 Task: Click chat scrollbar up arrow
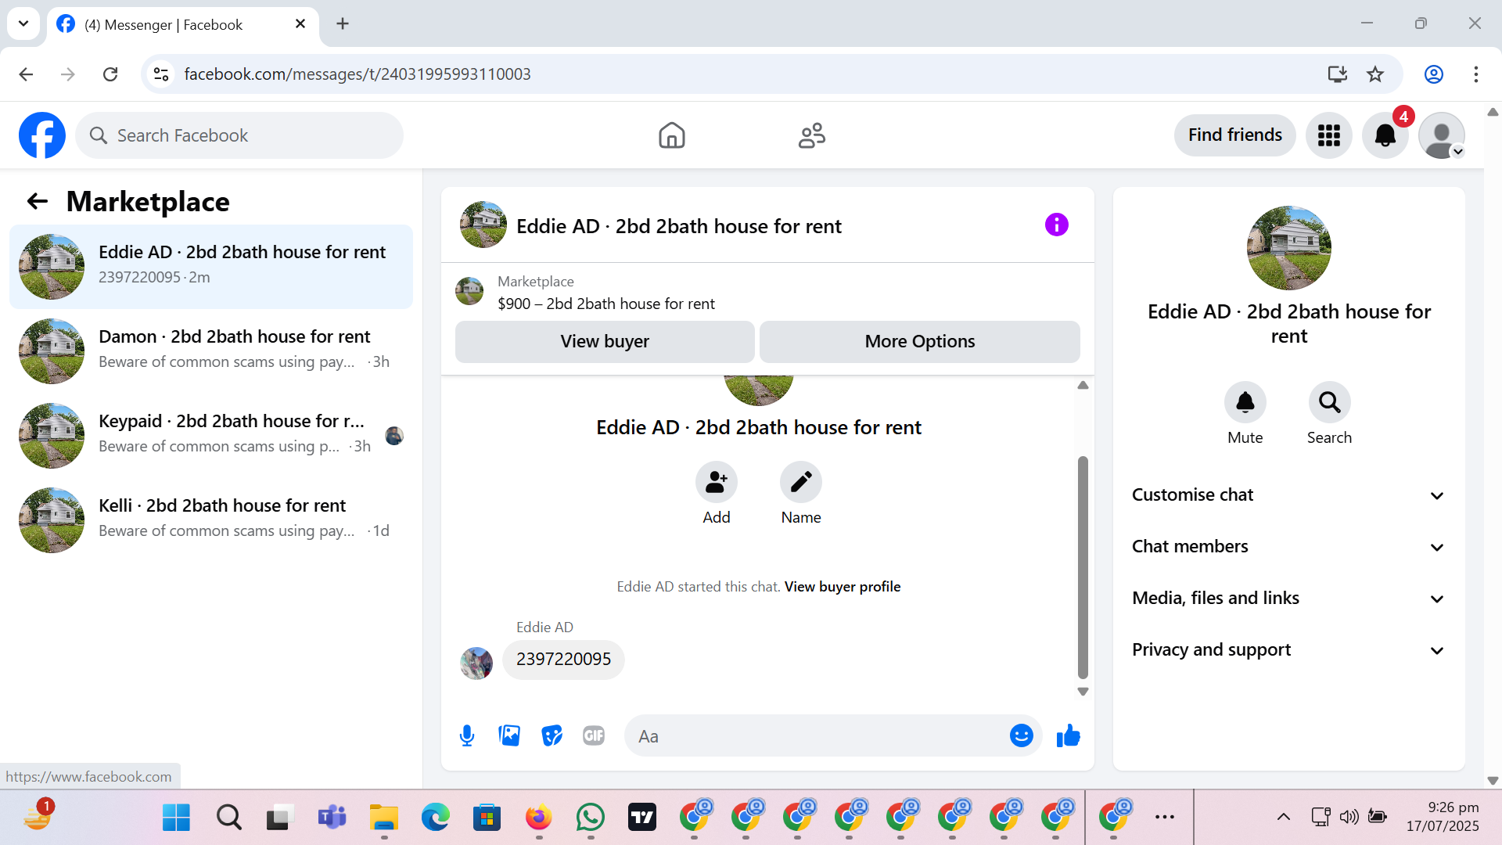point(1083,385)
